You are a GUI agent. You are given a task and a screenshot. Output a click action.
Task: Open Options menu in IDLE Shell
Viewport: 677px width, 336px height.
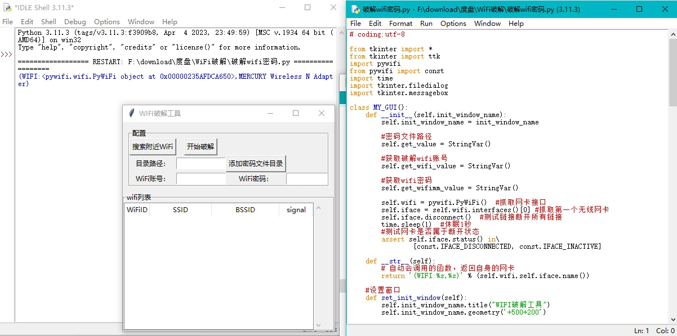[x=107, y=22]
